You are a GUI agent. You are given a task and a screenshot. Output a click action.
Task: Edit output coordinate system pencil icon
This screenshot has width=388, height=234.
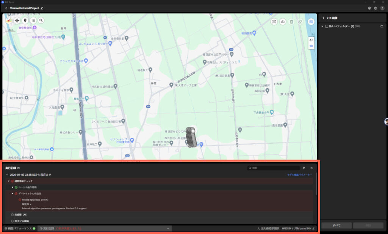click(x=313, y=228)
